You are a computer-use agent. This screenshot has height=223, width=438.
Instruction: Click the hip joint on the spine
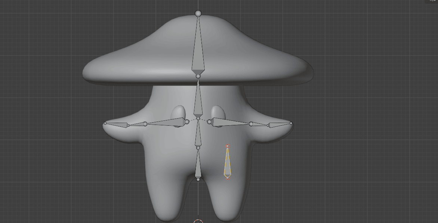pos(198,148)
